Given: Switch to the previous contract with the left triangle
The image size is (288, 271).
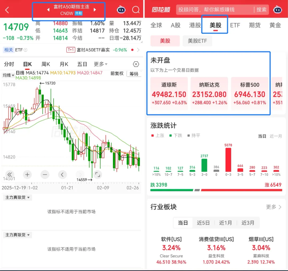Looking at the screenshot, I should (48, 10).
